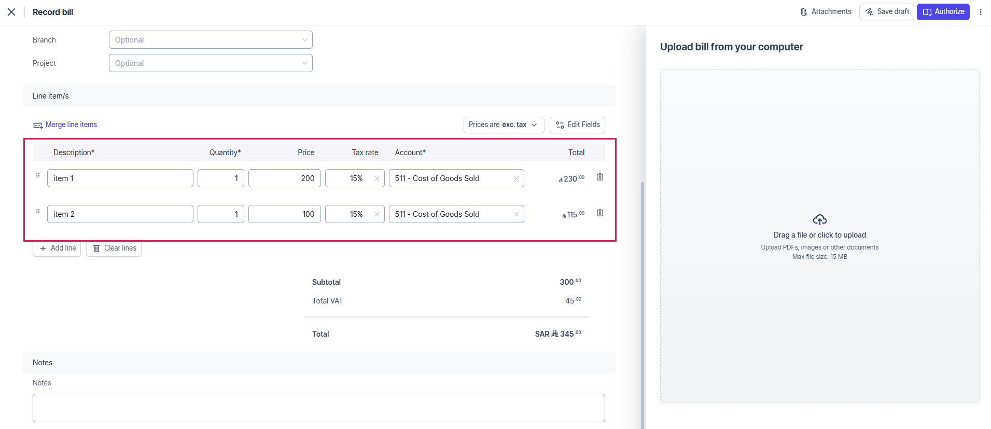Click the SAR 345.00 grand total
991x429 pixels.
(x=558, y=334)
